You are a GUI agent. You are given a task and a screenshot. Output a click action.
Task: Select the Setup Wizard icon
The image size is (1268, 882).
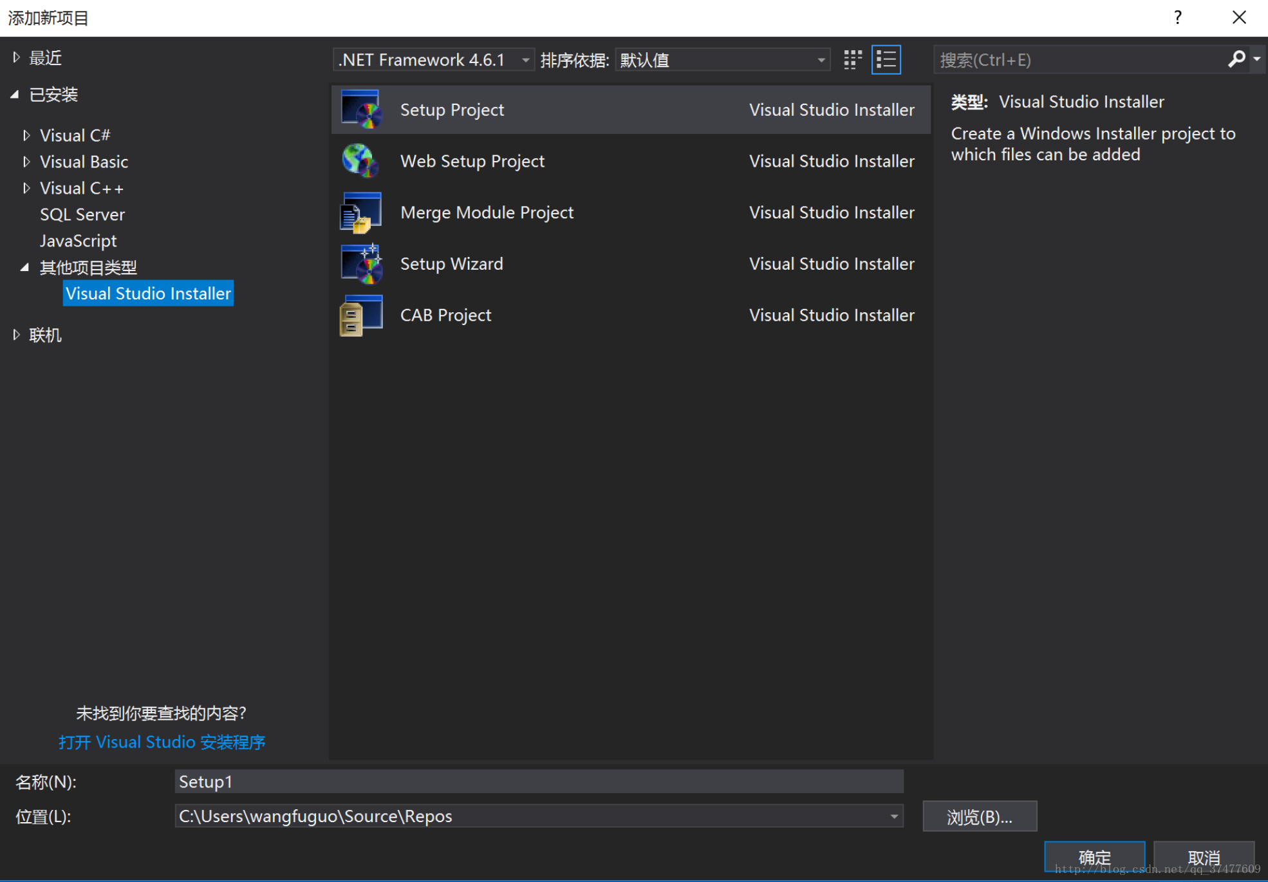361,263
